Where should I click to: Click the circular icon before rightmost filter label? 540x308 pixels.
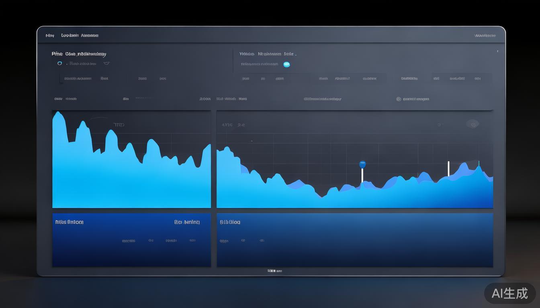tap(399, 99)
